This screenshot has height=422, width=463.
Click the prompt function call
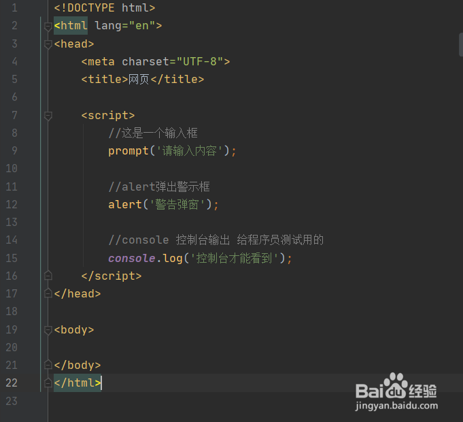(x=128, y=151)
